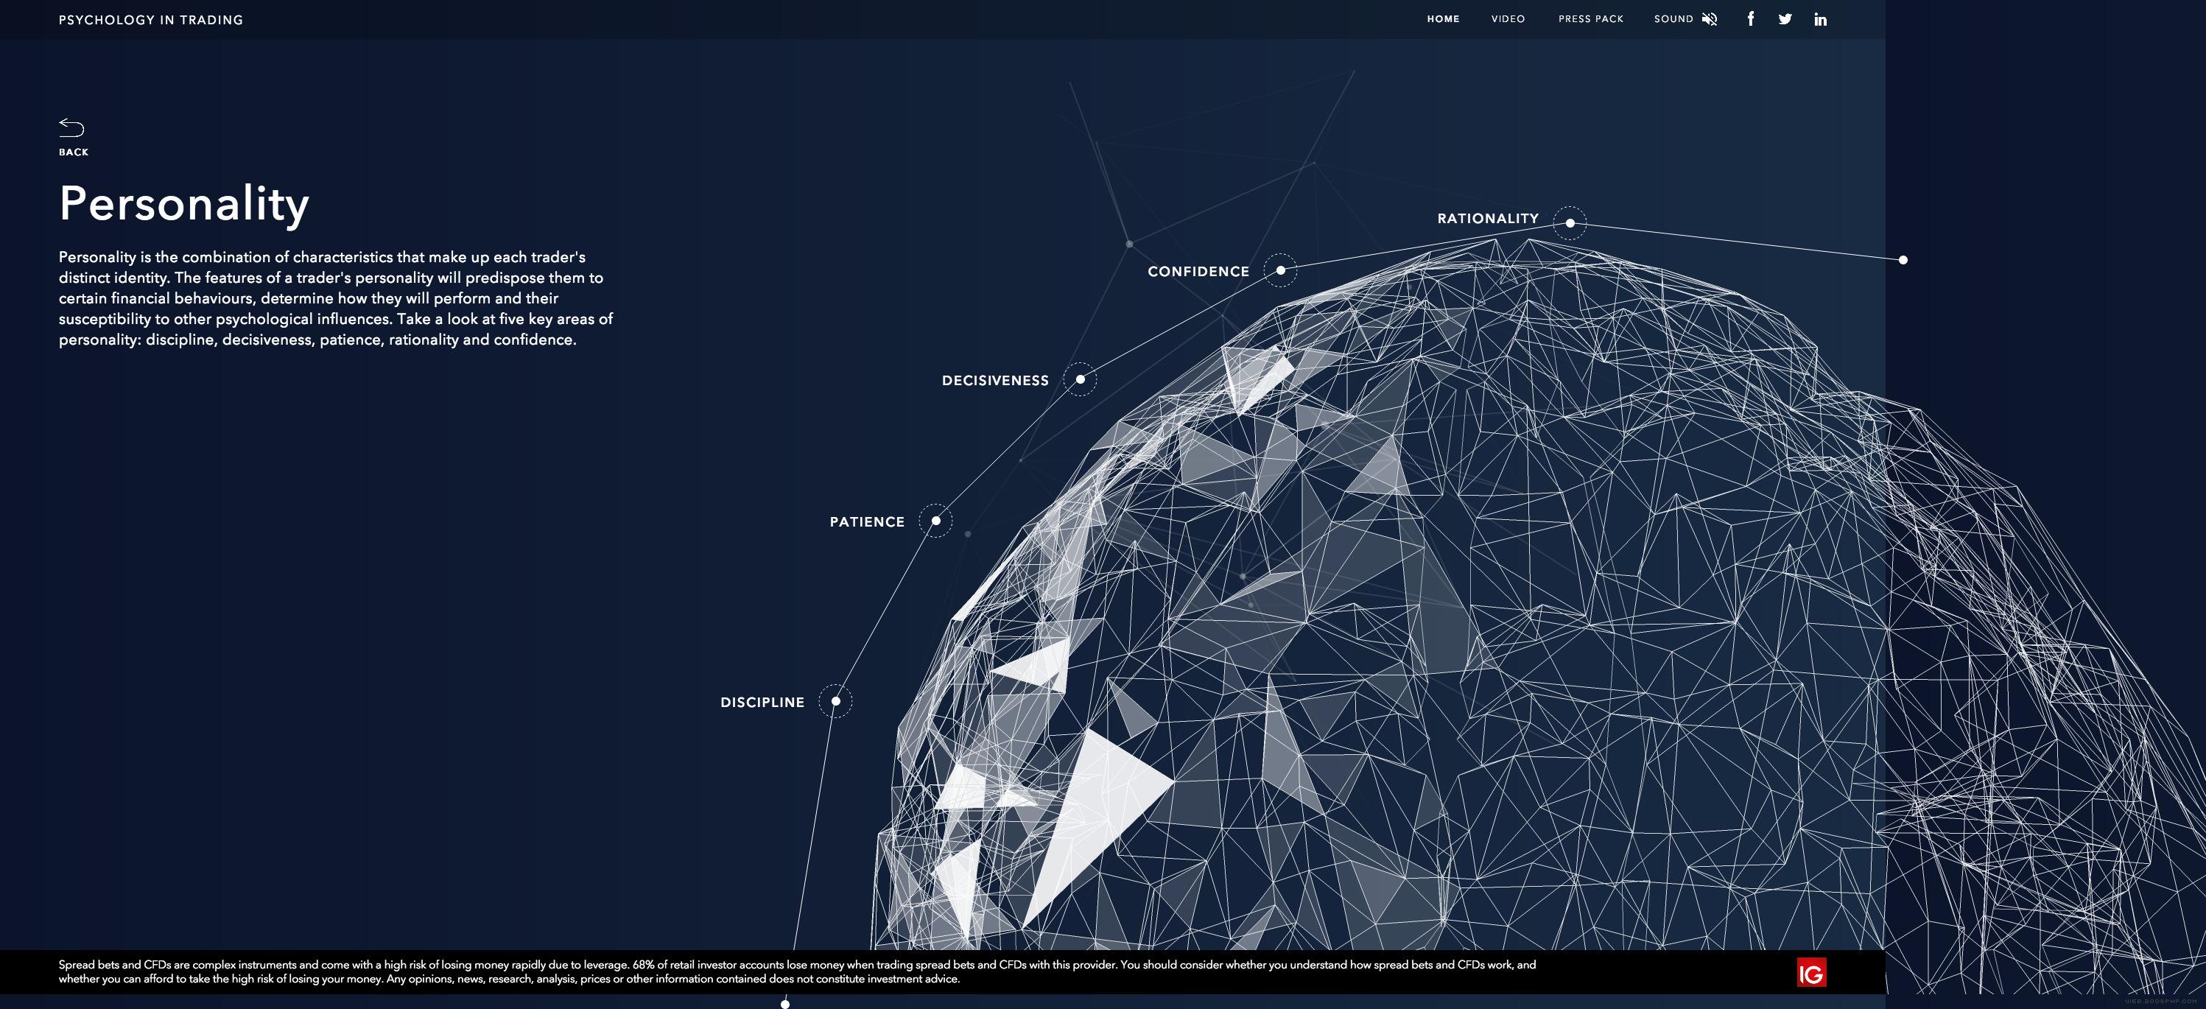Share on Facebook icon
This screenshot has height=1009, width=2206.
pos(1750,19)
